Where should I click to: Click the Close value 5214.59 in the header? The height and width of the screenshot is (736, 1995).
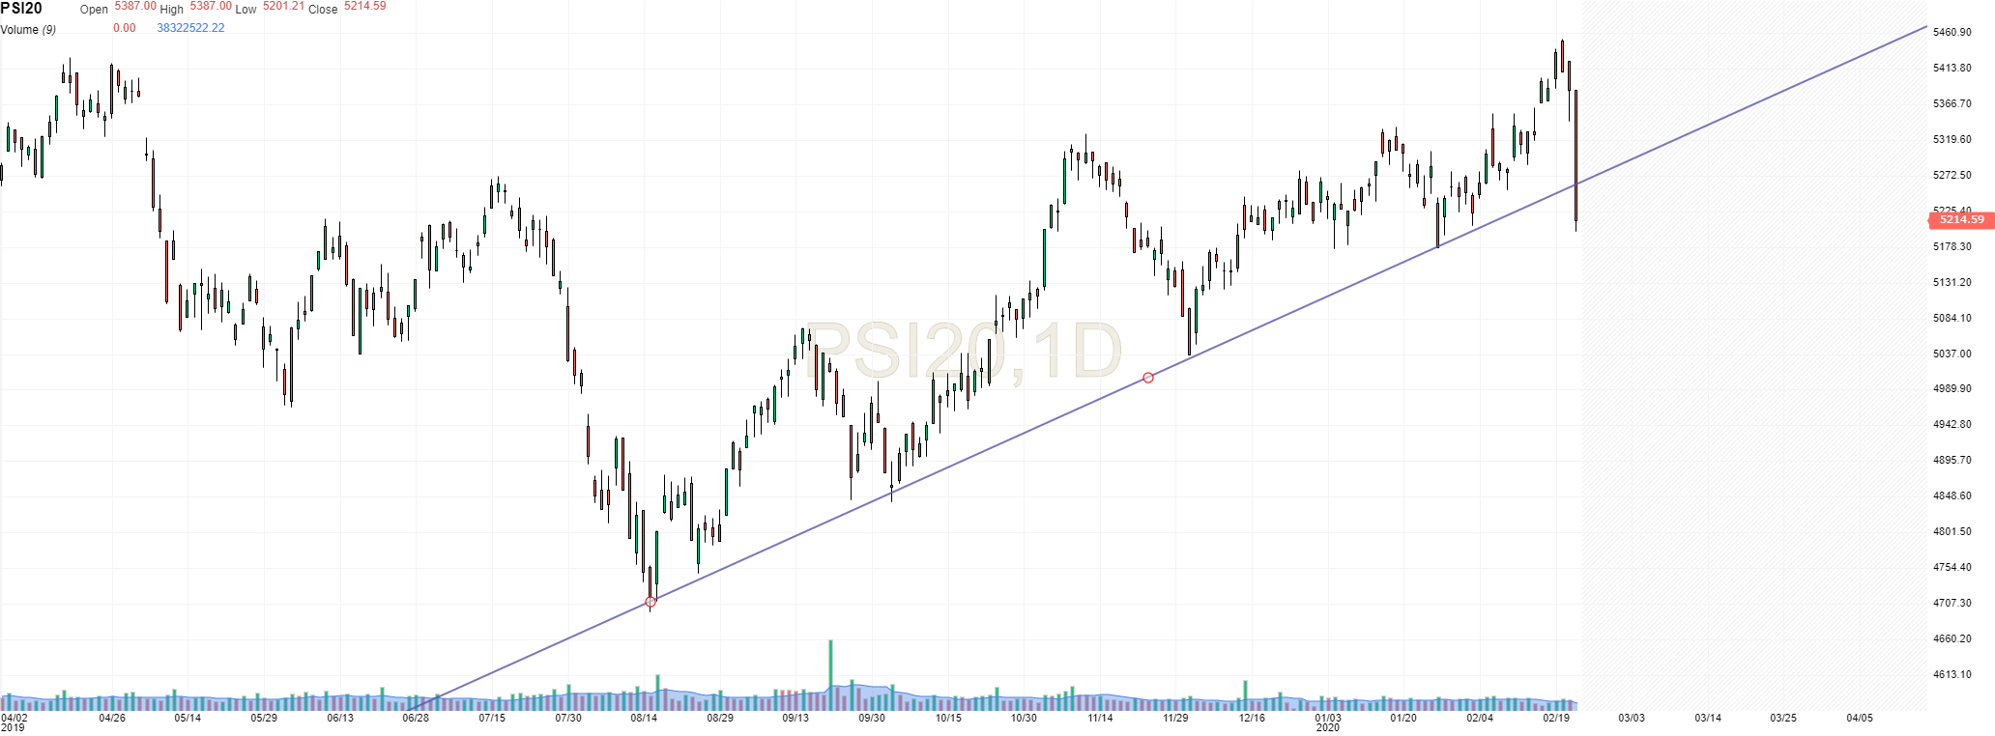point(364,6)
